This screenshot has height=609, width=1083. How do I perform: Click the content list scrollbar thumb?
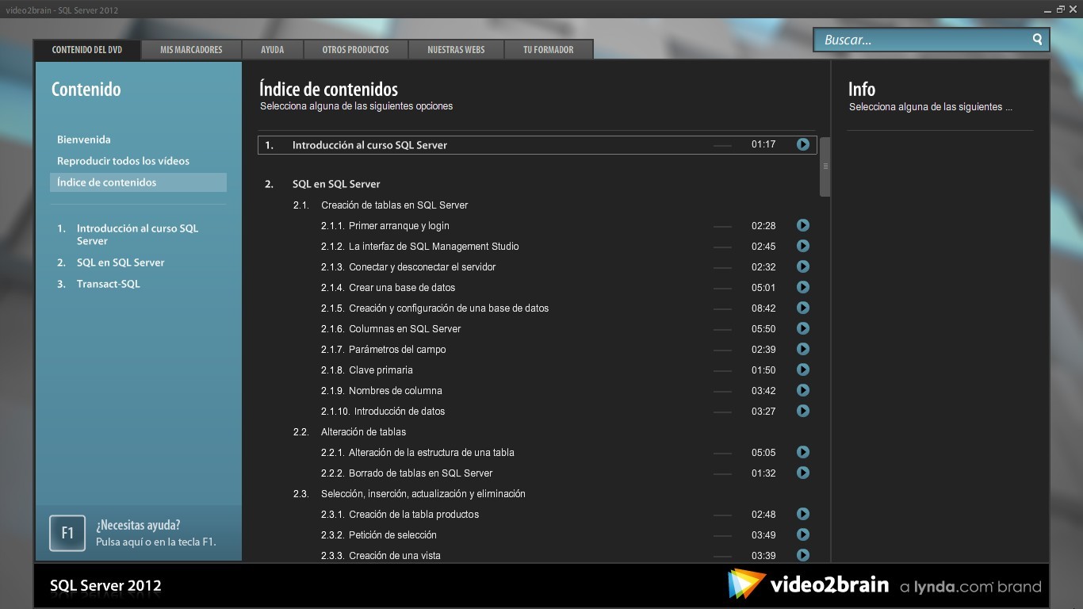825,167
